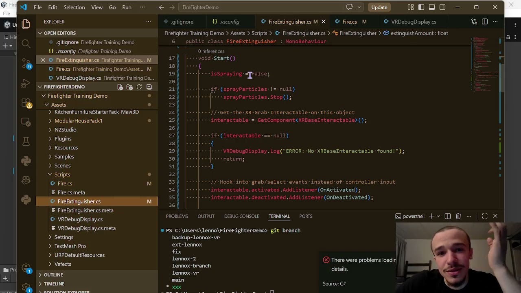Go forward using the title bar arrow

click(x=172, y=7)
